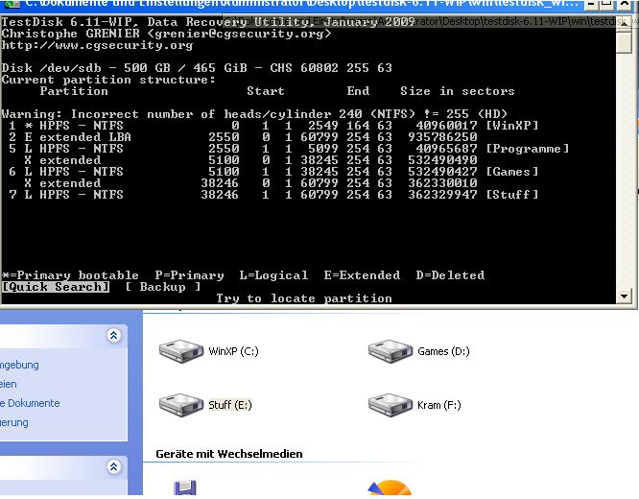639x499 pixels.
Task: Click the heads/cylinder warning line
Action: (254, 114)
